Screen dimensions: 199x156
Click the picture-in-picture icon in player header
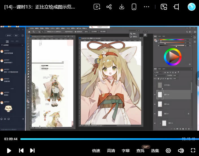164,7
